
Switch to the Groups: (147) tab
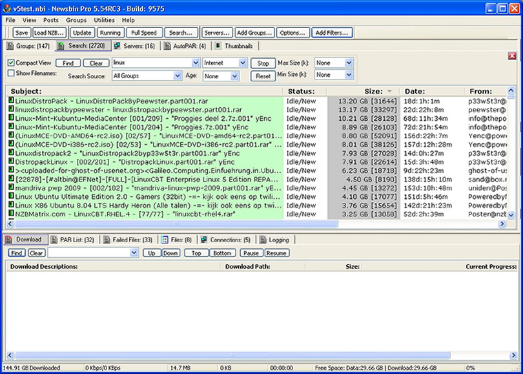28,46
